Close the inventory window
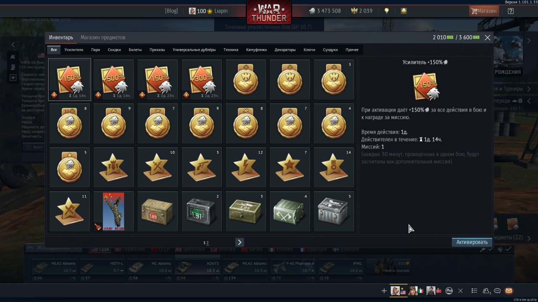This screenshot has height=302, width=538. tap(488, 37)
